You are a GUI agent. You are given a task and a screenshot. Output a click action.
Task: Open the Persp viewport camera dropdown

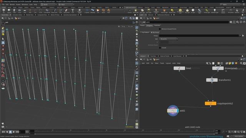[x=123, y=26]
